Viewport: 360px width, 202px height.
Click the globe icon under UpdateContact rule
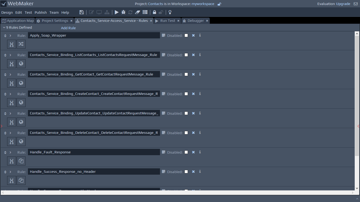[21, 122]
